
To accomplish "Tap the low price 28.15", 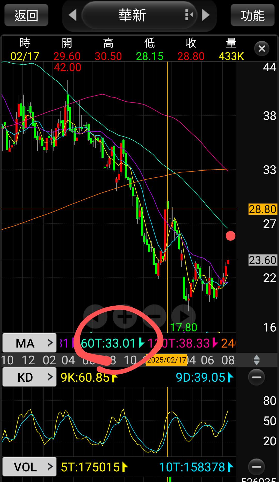I will (x=150, y=56).
